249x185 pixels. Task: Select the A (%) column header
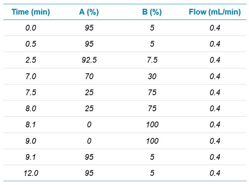89,12
